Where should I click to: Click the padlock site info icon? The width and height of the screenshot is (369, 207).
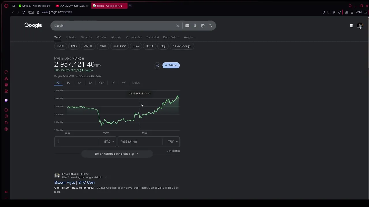[38, 12]
